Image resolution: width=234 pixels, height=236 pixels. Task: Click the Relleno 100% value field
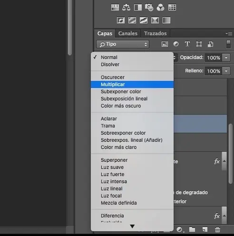coord(214,71)
